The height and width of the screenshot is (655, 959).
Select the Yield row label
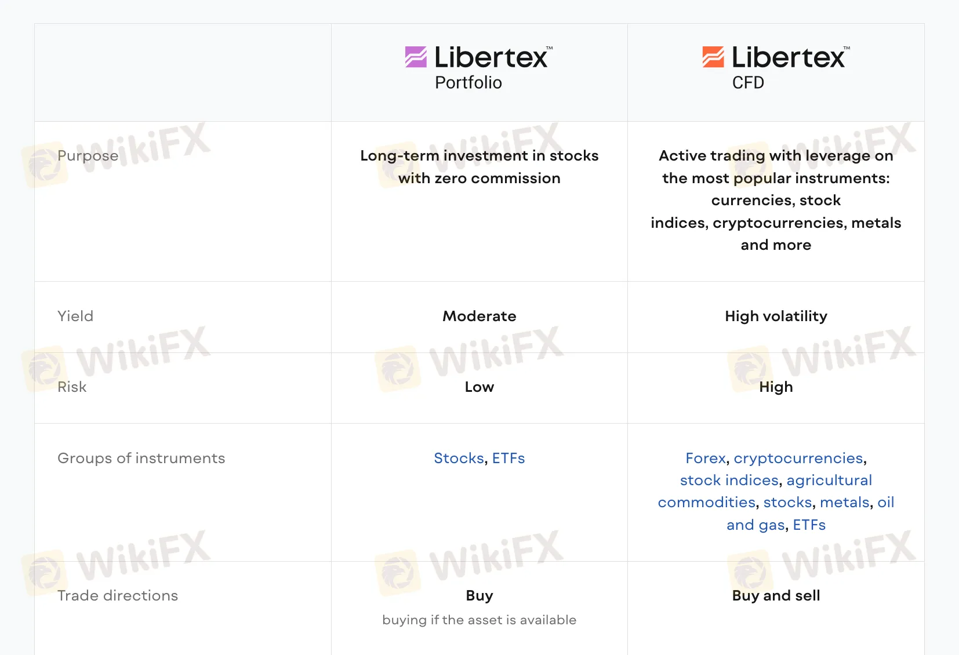(75, 316)
